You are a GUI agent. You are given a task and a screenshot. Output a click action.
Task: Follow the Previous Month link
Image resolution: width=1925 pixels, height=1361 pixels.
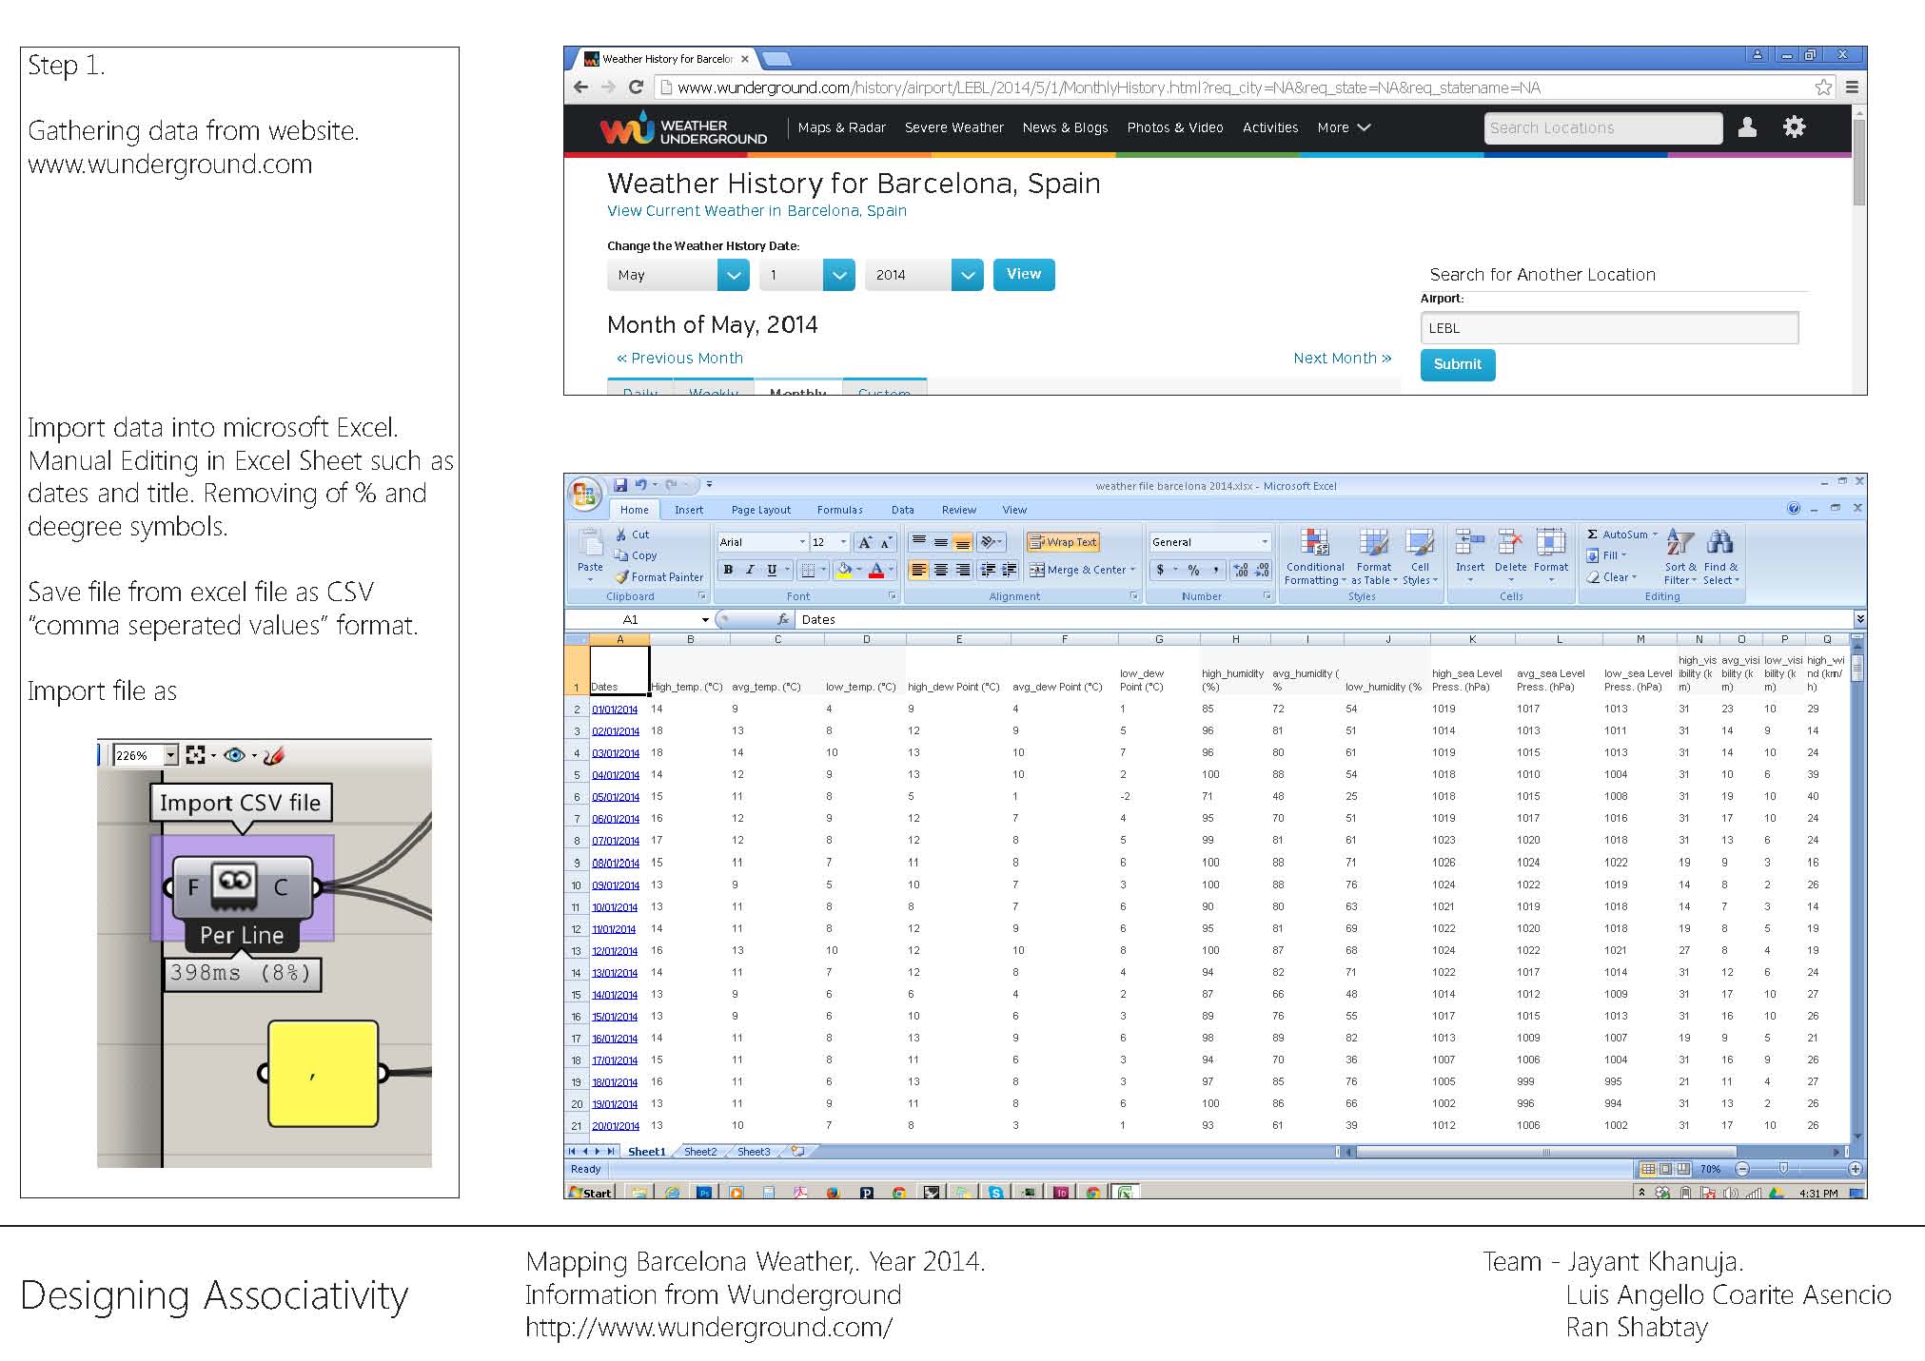[x=679, y=359]
